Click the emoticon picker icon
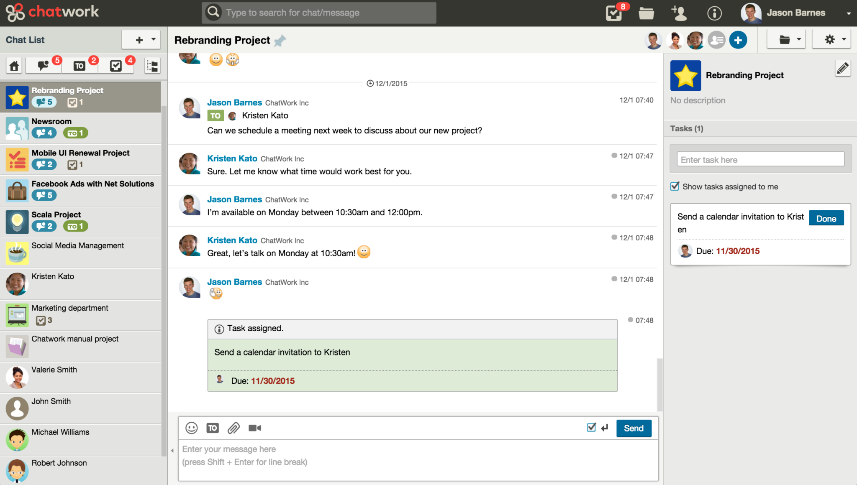This screenshot has height=485, width=857. [191, 428]
